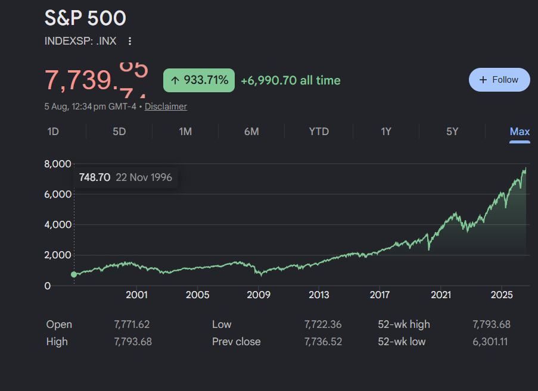Screen dimensions: 538x391
Task: Select the 1Y time range
Action: click(x=386, y=132)
